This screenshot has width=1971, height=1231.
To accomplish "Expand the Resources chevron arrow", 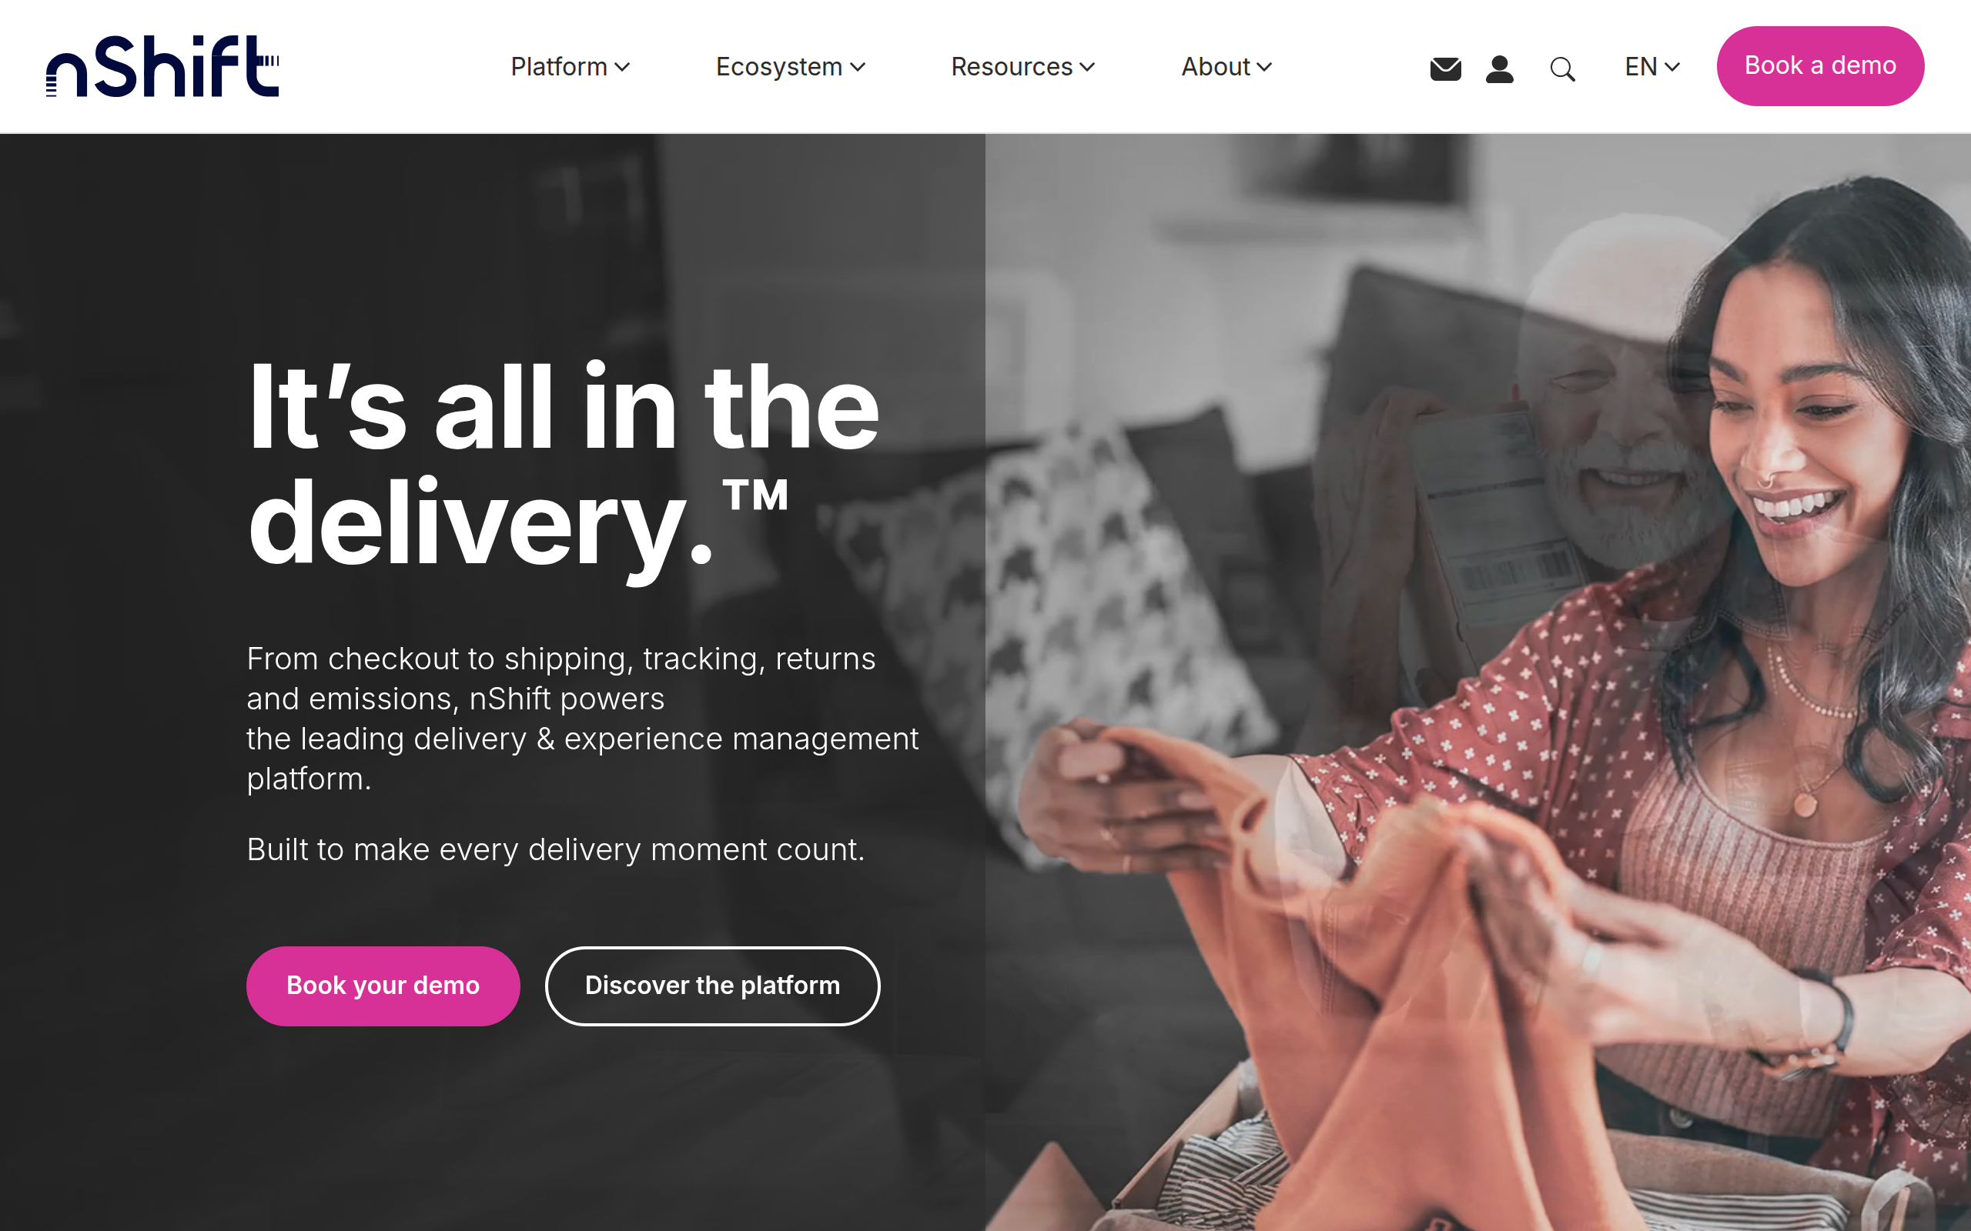I will pos(1087,68).
